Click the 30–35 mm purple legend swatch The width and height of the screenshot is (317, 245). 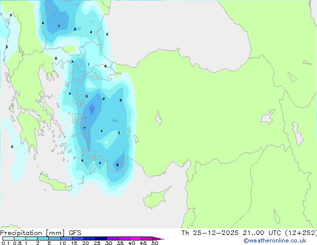pyautogui.click(x=112, y=238)
